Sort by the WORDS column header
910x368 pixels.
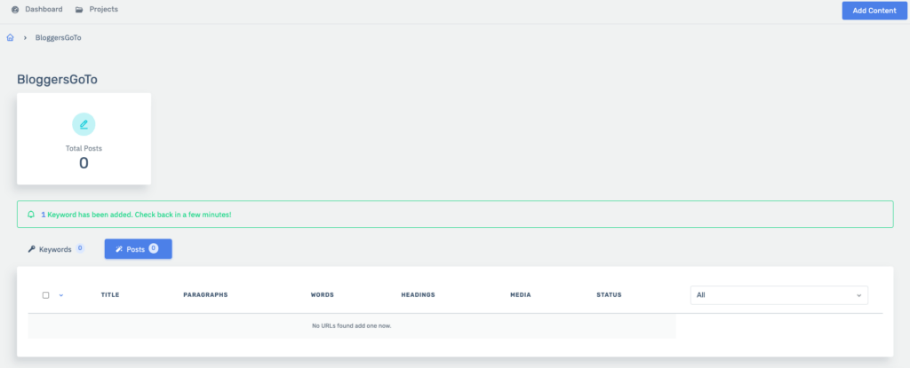[322, 295]
